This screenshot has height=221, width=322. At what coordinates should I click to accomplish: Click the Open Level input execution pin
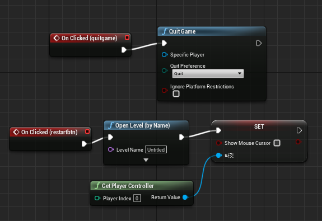coord(110,137)
